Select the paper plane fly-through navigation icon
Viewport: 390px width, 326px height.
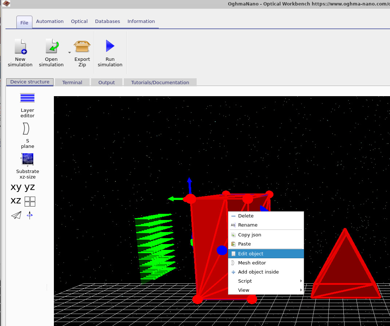point(16,215)
